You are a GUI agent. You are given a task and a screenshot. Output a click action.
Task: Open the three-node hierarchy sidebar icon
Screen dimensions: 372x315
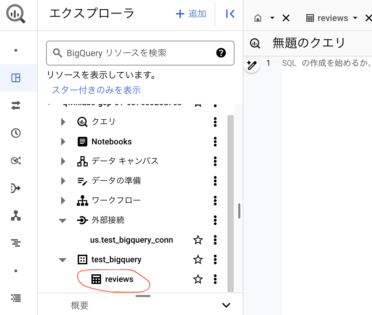click(x=16, y=216)
